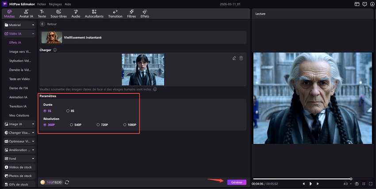Open the 4:3 aspect ratio dropdown
The image size is (376, 189).
pos(347,184)
